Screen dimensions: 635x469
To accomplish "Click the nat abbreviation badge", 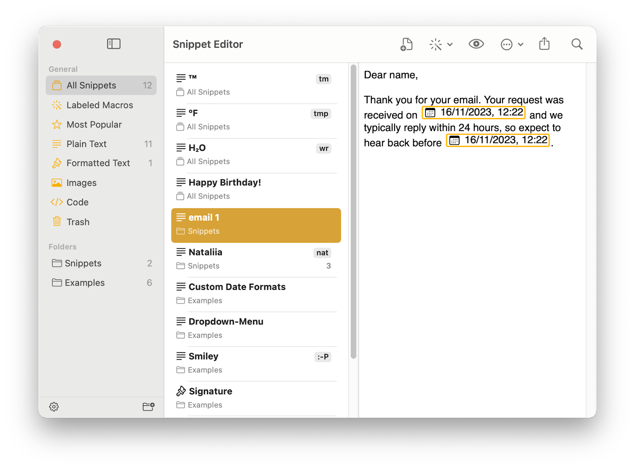I will [x=322, y=253].
